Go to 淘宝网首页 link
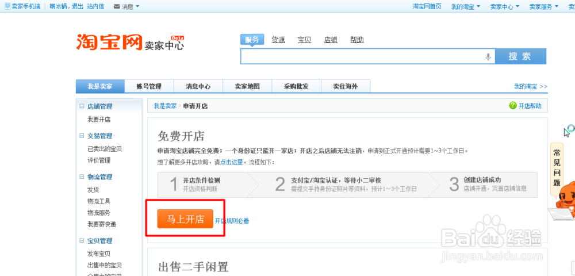This screenshot has height=276, width=575. tap(427, 6)
